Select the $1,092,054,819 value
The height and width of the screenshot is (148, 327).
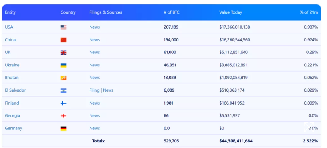coord(234,78)
